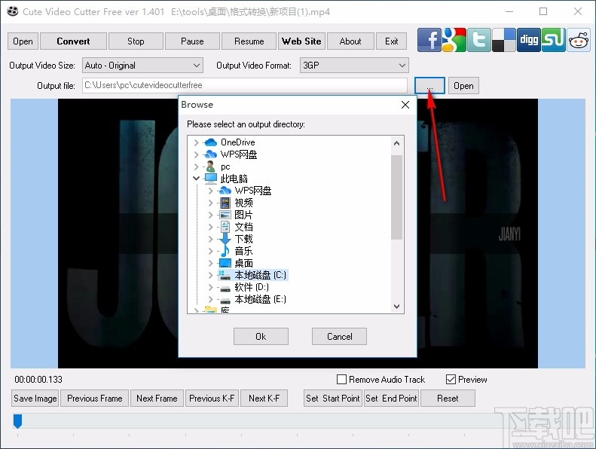Screen dimensions: 596x449
Task: Expand the OneDrive tree node
Action: point(196,142)
